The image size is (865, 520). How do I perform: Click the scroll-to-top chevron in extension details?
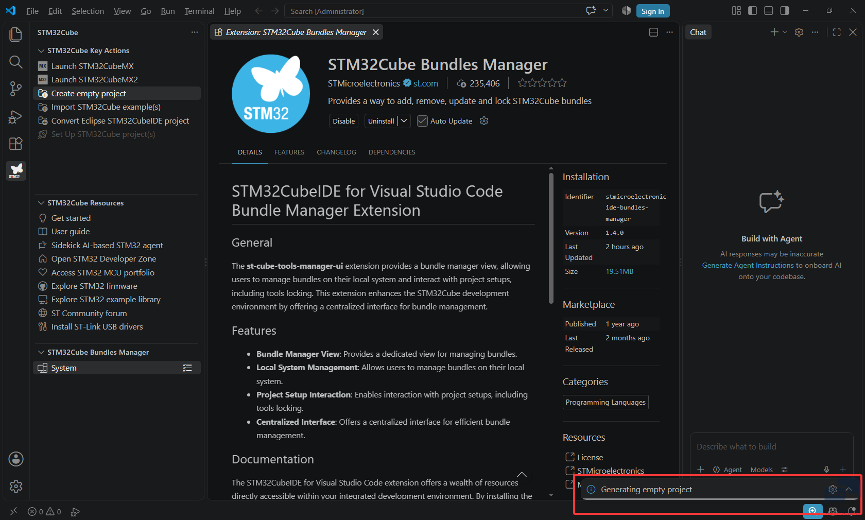(522, 475)
